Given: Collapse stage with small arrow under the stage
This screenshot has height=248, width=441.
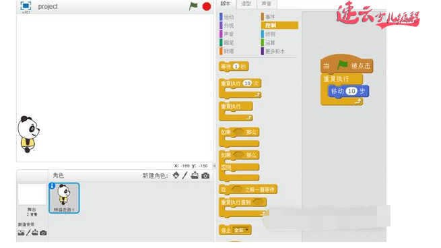Looking at the screenshot, I should 214,166.
